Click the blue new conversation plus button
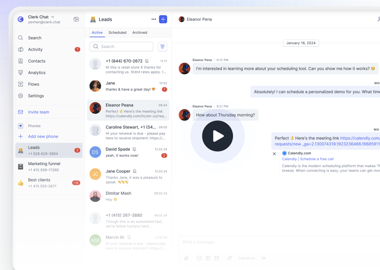The width and height of the screenshot is (380, 270). tap(163, 19)
